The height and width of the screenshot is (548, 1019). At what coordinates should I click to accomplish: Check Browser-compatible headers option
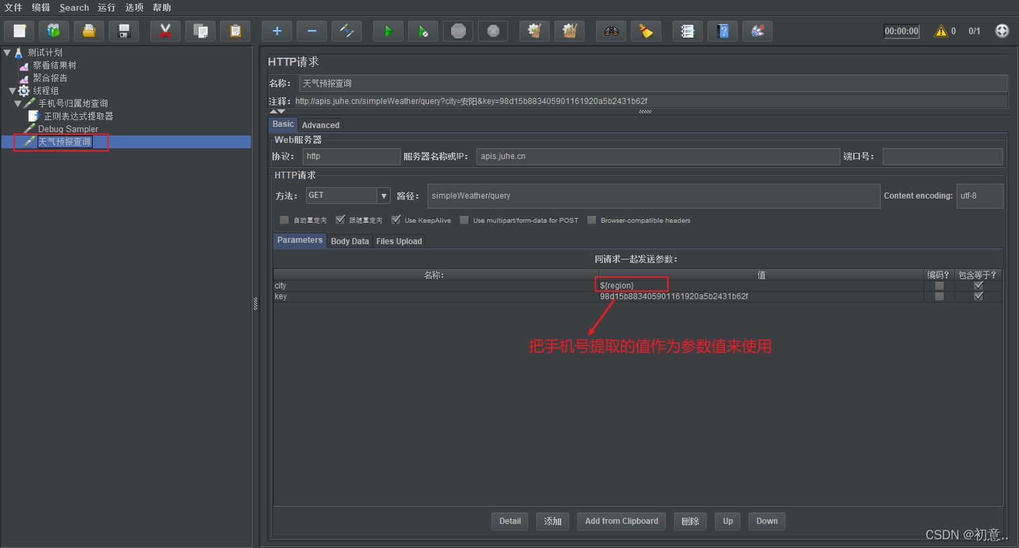(591, 220)
